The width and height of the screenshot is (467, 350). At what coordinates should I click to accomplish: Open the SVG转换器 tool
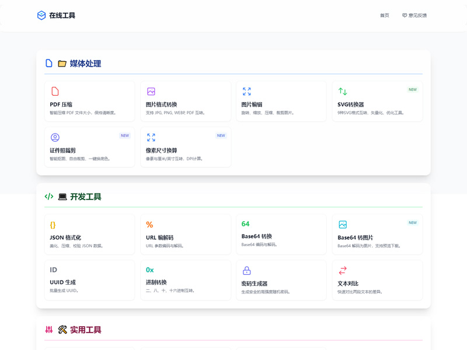click(x=377, y=101)
